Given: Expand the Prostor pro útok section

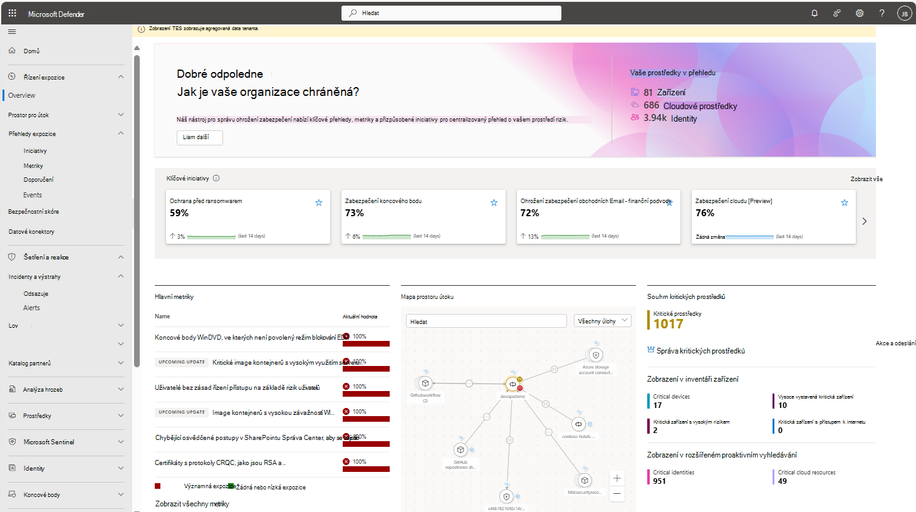Looking at the screenshot, I should pos(121,115).
